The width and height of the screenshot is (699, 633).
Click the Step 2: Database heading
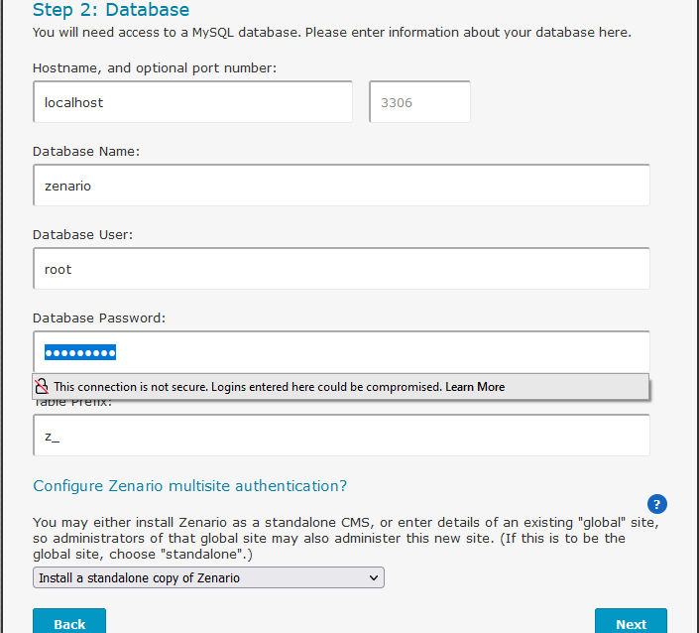point(111,10)
